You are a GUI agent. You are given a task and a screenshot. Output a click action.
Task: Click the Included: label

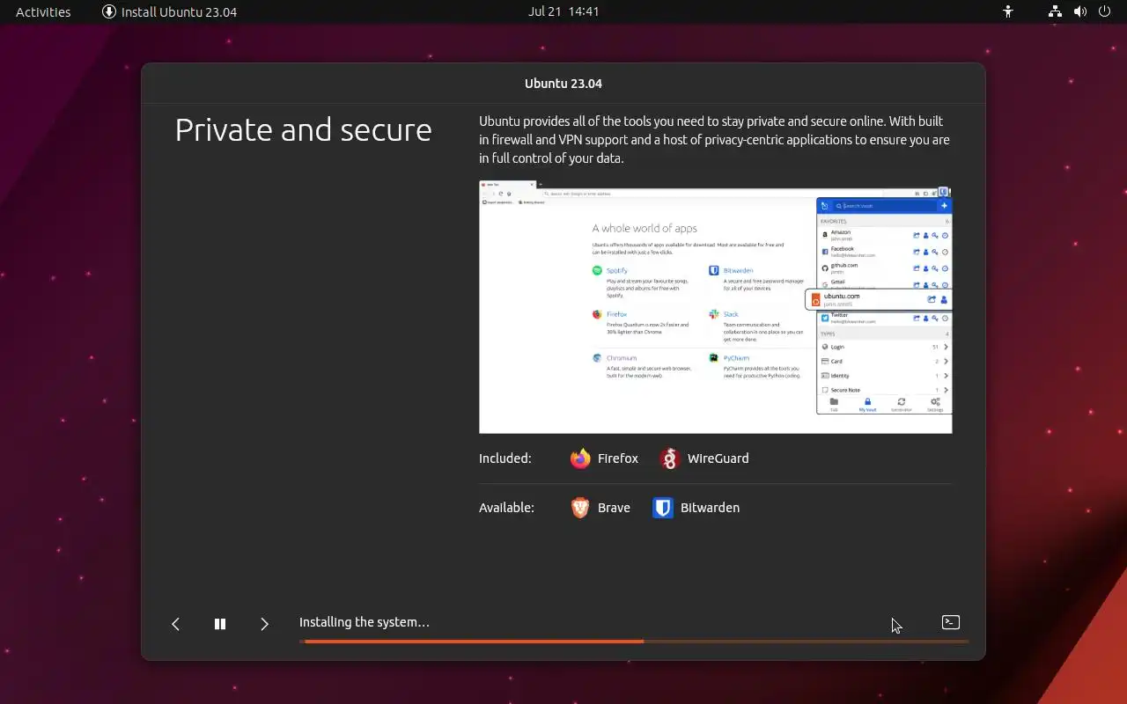pyautogui.click(x=505, y=458)
